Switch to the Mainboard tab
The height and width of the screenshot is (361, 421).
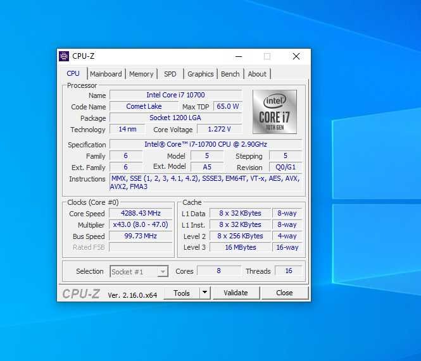[x=106, y=74]
